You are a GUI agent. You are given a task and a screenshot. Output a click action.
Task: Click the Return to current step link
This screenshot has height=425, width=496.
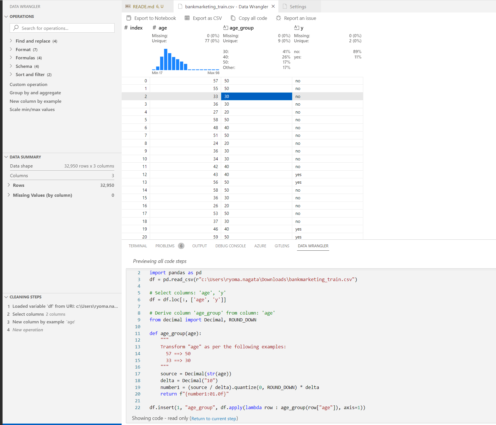tap(214, 418)
